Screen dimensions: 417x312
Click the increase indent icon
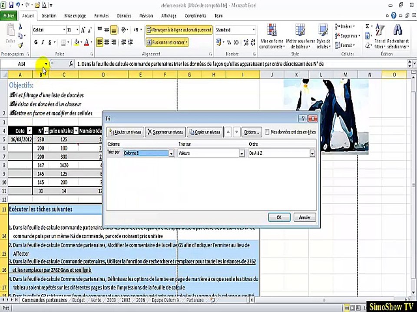click(x=131, y=42)
